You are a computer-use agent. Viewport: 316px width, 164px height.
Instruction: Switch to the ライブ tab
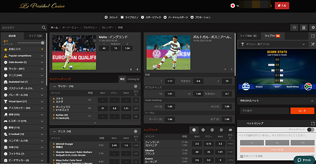pyautogui.click(x=35, y=36)
